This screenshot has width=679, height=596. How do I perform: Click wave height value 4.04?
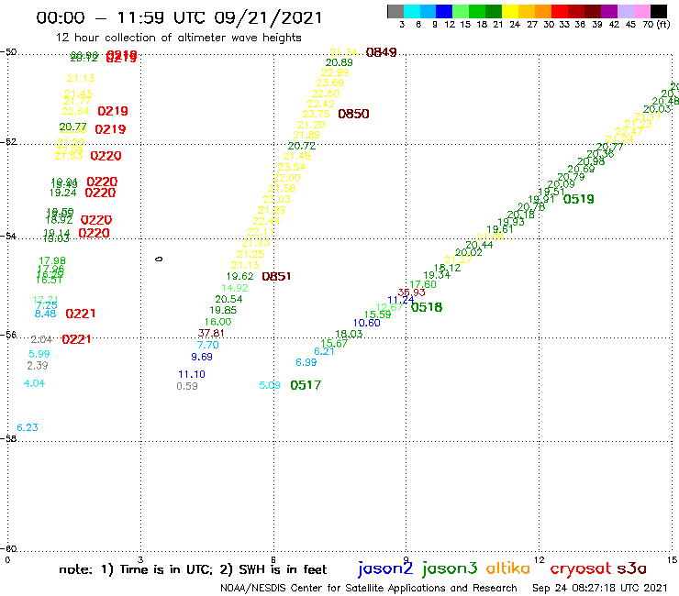tap(34, 383)
